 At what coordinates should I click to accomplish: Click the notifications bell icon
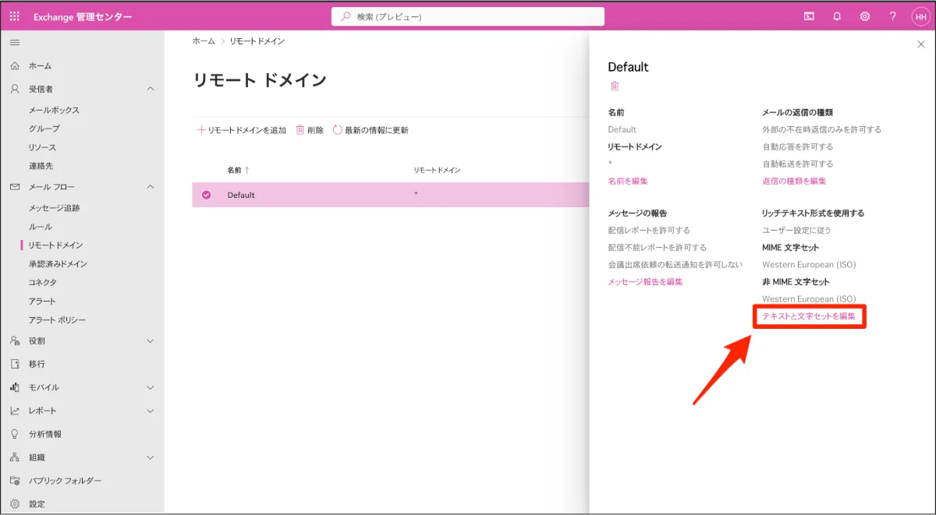837,16
